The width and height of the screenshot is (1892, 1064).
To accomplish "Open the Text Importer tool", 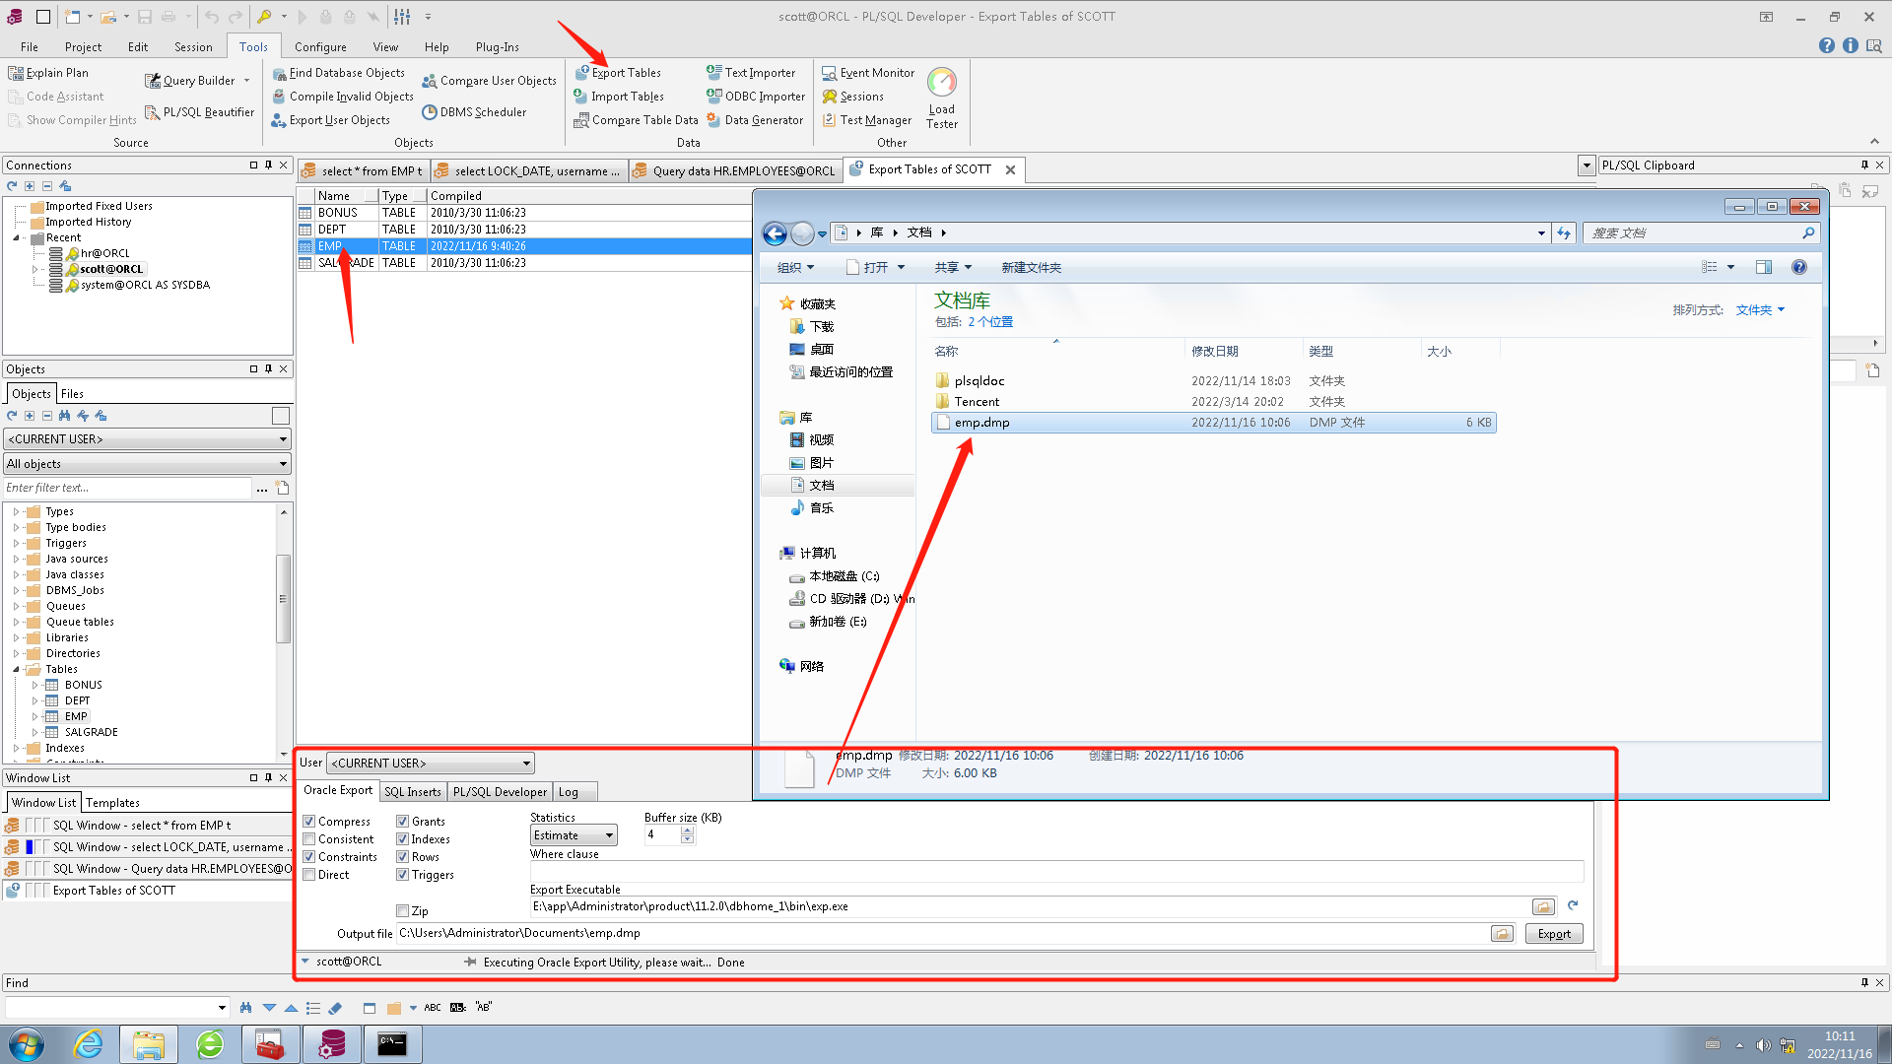I will tap(751, 72).
